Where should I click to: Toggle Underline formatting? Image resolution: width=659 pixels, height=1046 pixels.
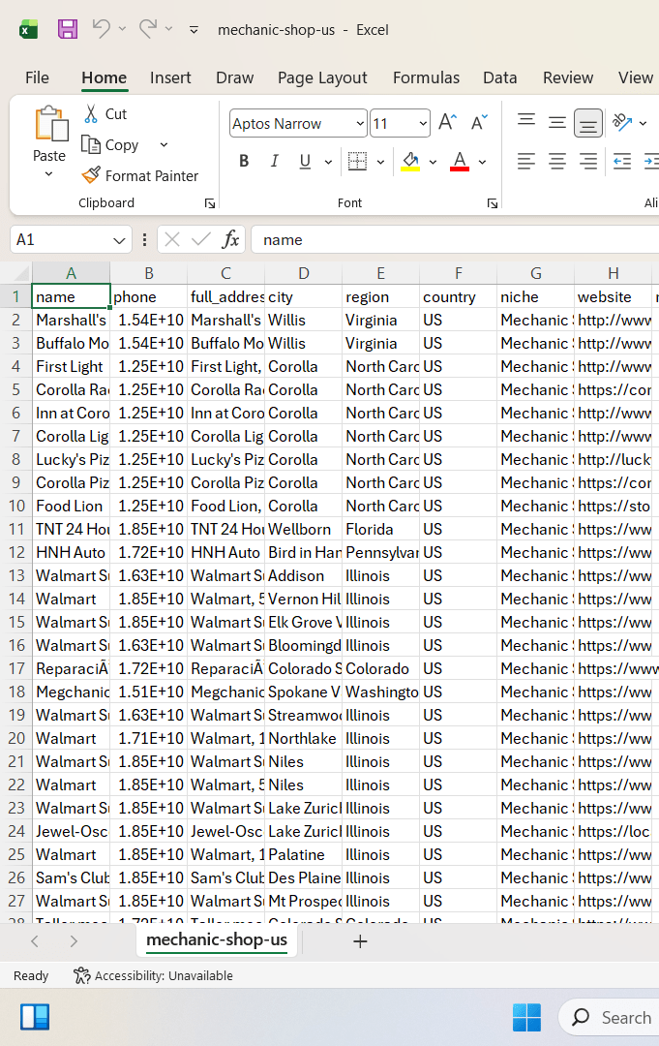305,161
